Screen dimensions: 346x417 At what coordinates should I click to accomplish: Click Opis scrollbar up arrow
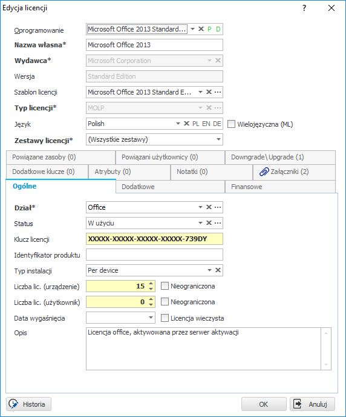pyautogui.click(x=326, y=333)
